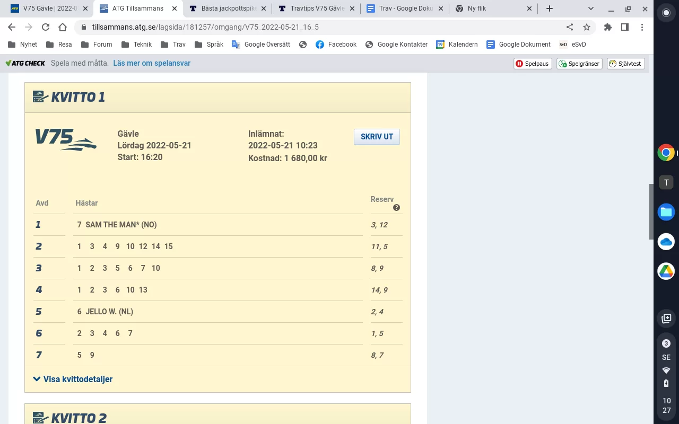Launch Chromium from the dock
Screen dimensions: 679x424
point(666,152)
